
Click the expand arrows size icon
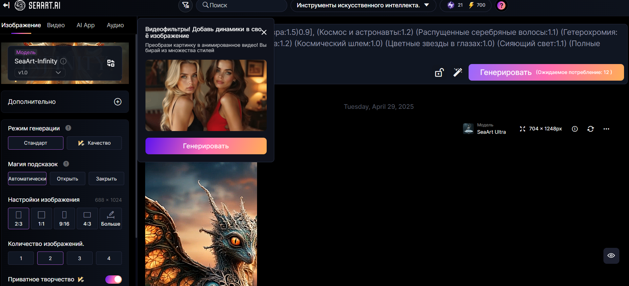(522, 129)
